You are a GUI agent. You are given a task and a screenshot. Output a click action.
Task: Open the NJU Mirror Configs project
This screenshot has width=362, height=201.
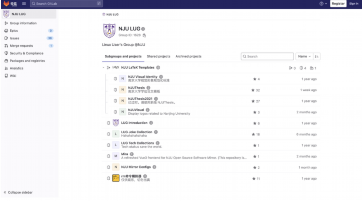click(136, 167)
